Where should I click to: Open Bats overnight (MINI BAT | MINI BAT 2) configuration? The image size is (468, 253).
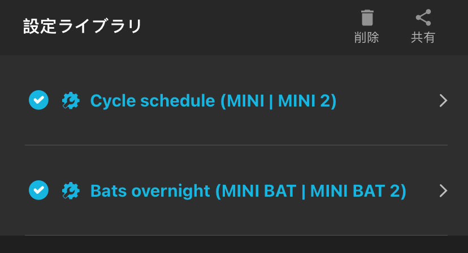pyautogui.click(x=248, y=191)
